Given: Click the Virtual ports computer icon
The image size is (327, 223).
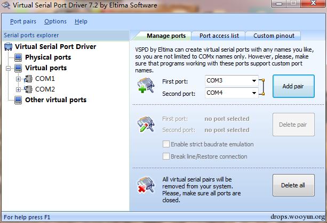Looking at the screenshot, I should 18,68.
